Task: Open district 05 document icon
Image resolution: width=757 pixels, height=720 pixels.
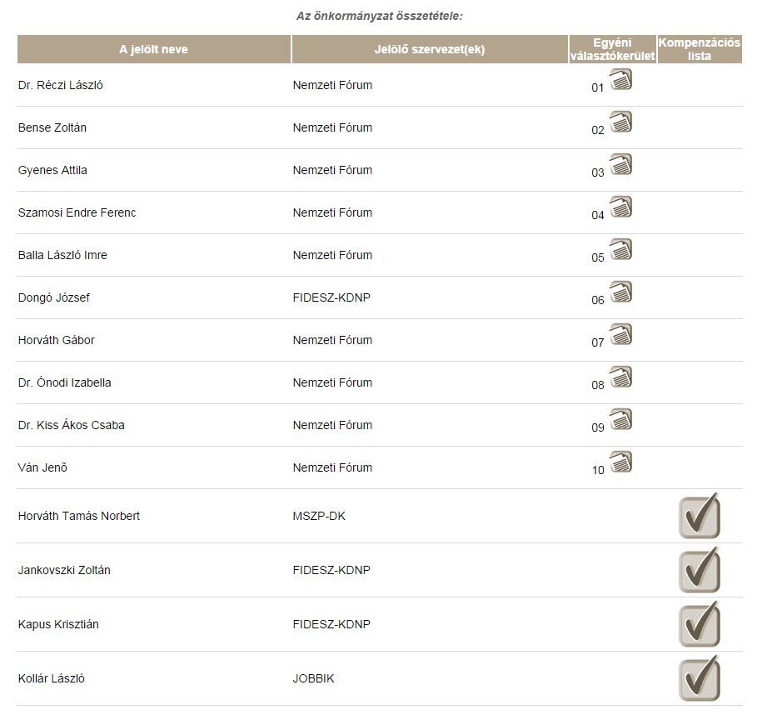Action: [x=621, y=250]
